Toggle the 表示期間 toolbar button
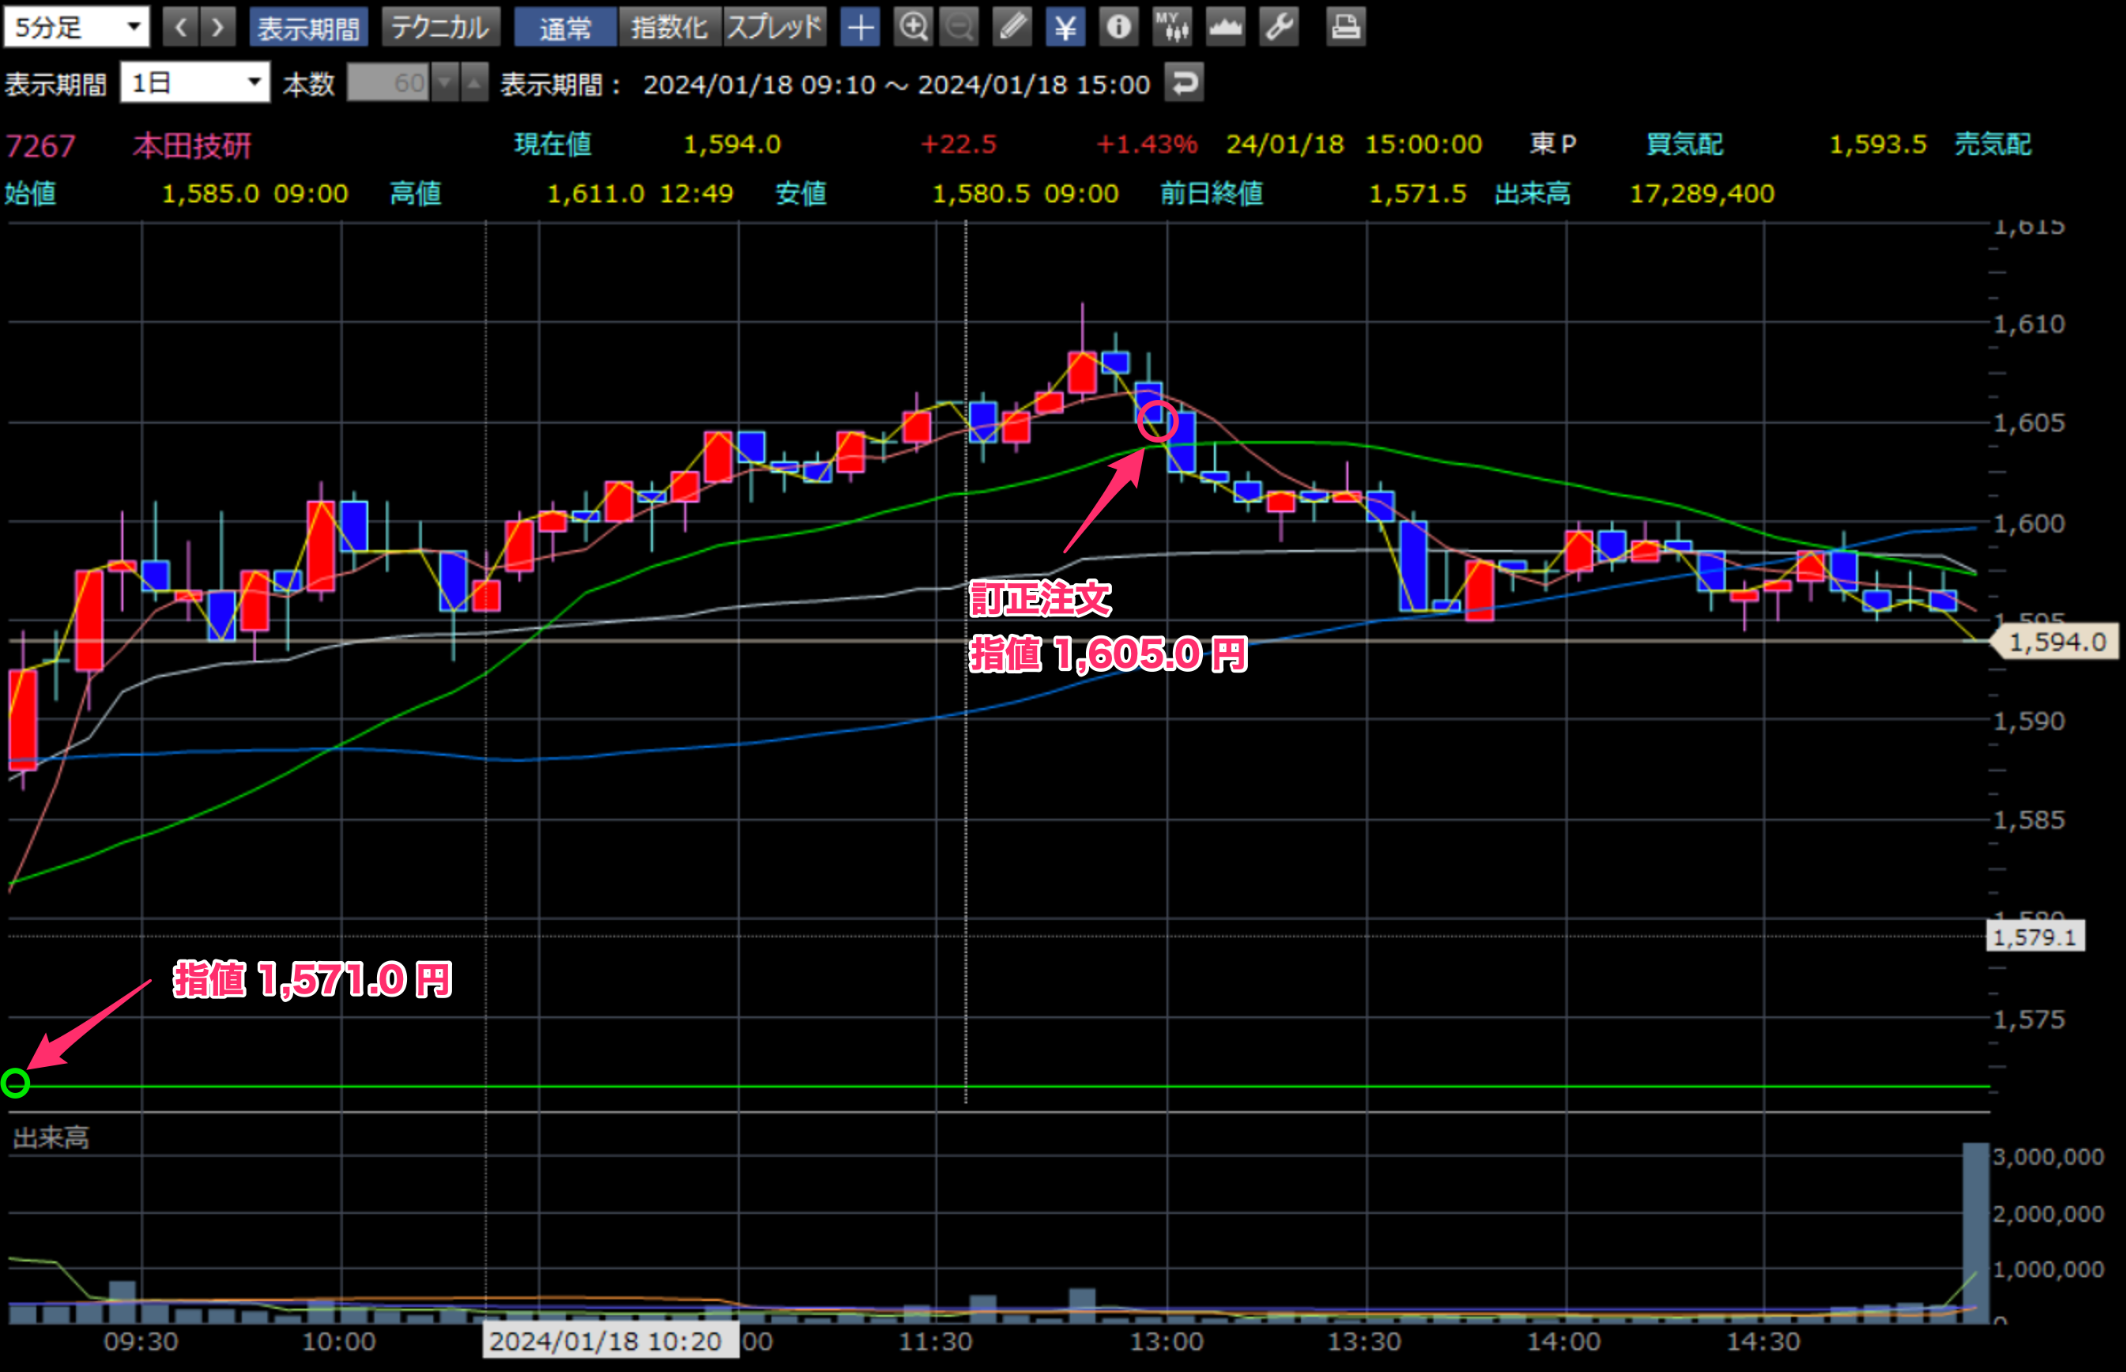The image size is (2126, 1372). [307, 27]
